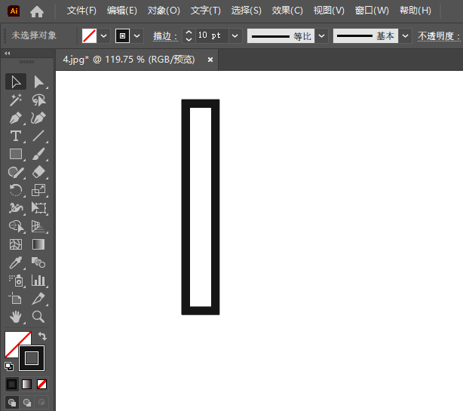Select the Paintbrush tool
Screen dimensions: 463x411
click(38, 154)
